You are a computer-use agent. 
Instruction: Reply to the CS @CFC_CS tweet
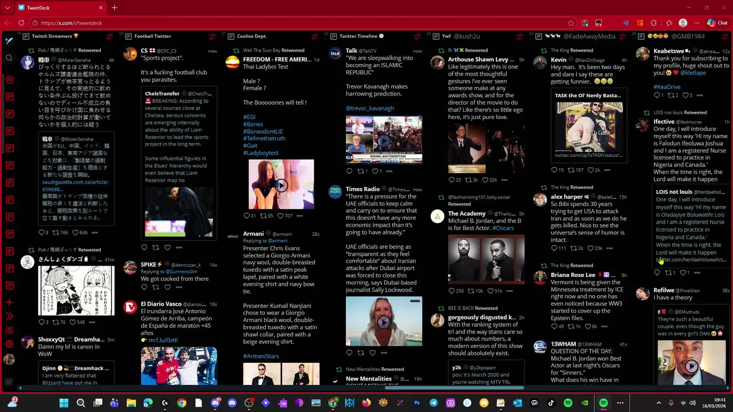pyautogui.click(x=144, y=247)
